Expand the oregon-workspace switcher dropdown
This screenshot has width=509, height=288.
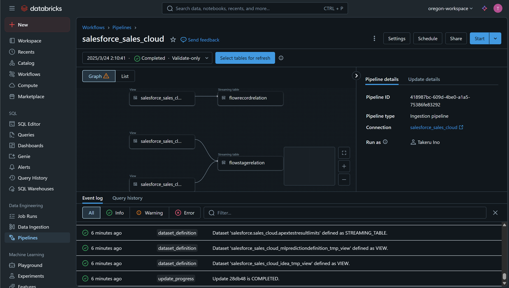(450, 8)
